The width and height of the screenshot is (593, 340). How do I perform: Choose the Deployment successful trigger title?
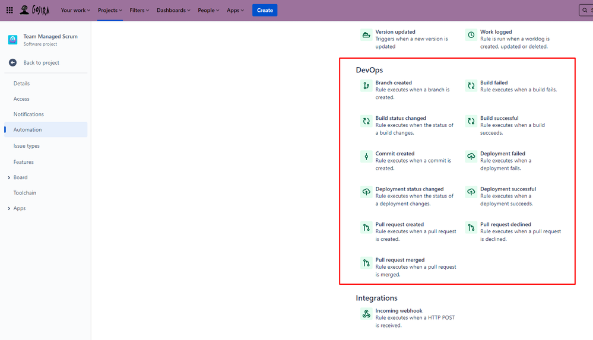coord(508,189)
